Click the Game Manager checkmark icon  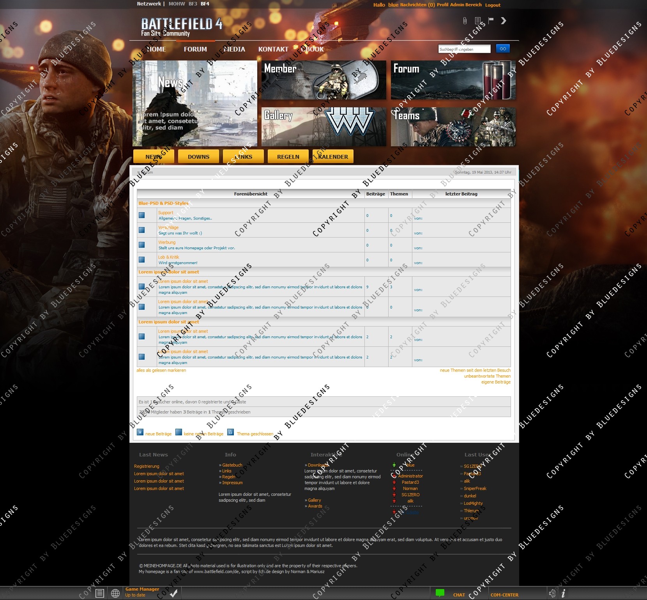(x=174, y=593)
